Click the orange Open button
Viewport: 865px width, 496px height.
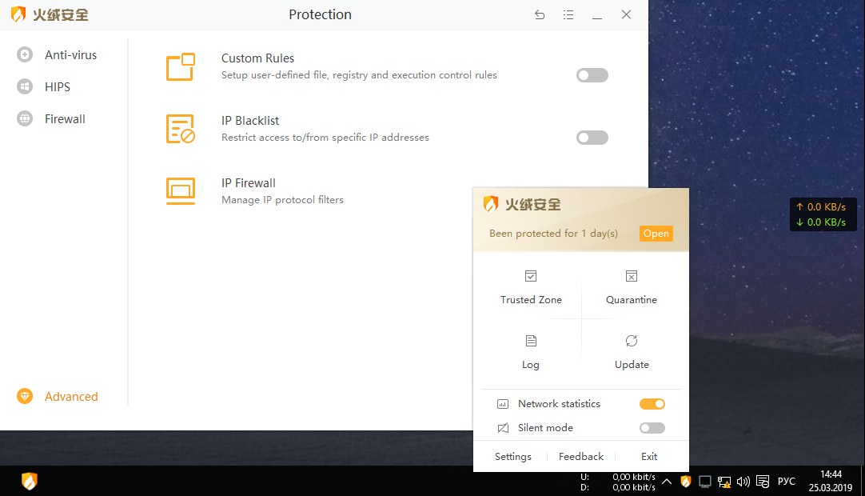coord(656,234)
